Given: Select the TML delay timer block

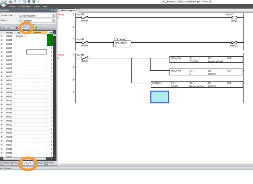Looking at the screenshot, I should tap(122, 44).
